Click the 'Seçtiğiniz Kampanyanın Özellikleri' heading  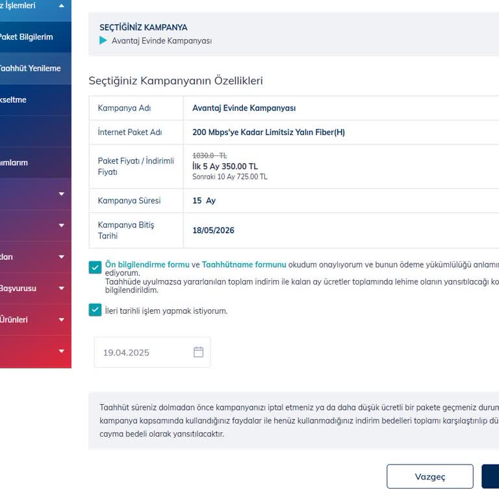pos(175,81)
